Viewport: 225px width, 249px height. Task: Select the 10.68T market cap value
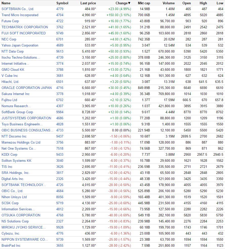coord(145,137)
